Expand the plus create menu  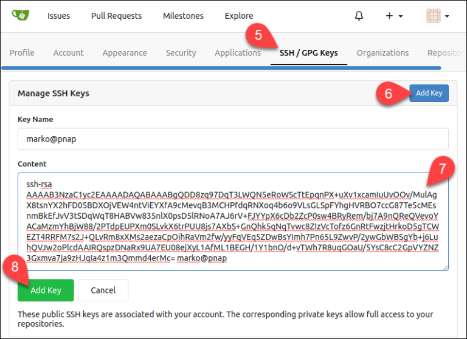[x=394, y=16]
